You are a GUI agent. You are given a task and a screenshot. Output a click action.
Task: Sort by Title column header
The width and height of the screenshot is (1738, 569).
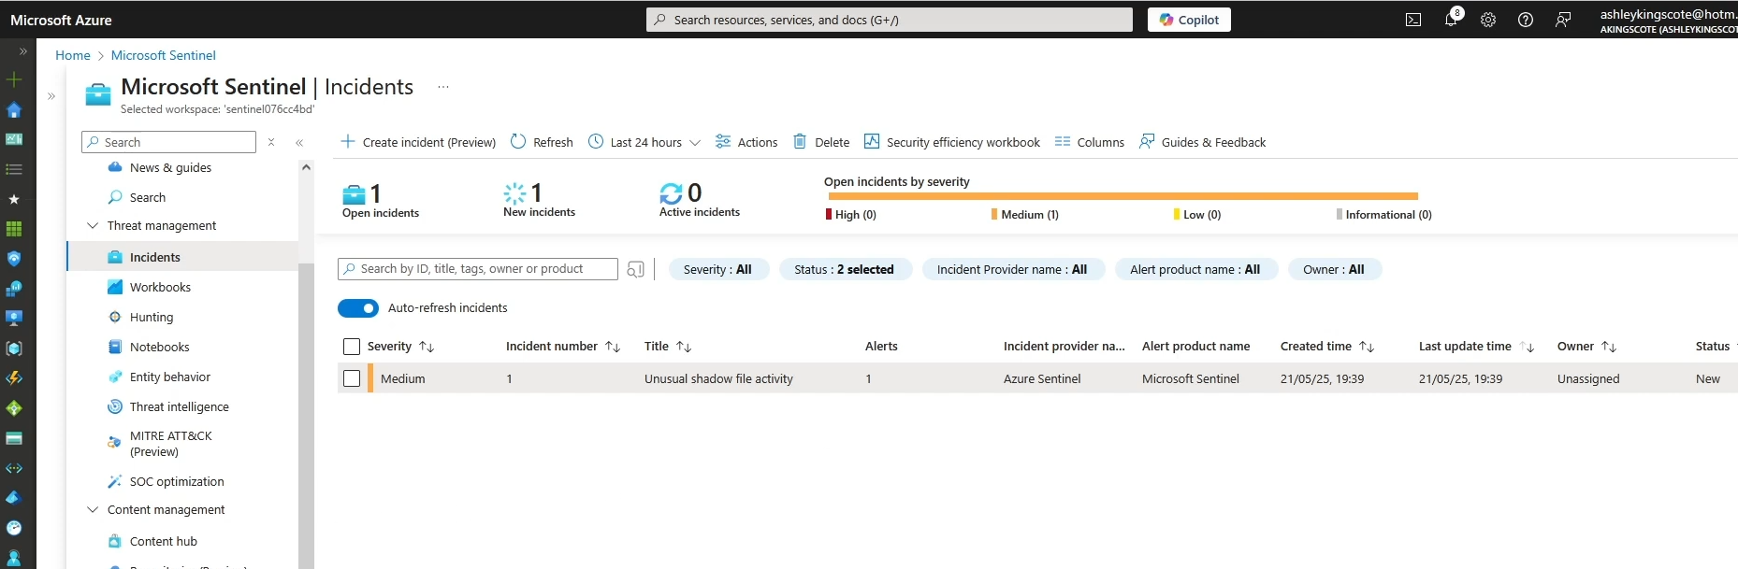coord(668,347)
